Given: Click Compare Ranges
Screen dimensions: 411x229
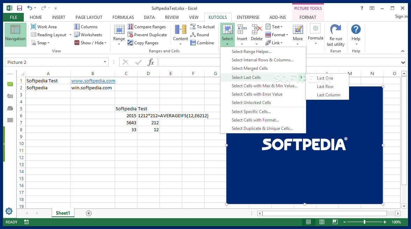Looking at the screenshot, I should pos(147,27).
